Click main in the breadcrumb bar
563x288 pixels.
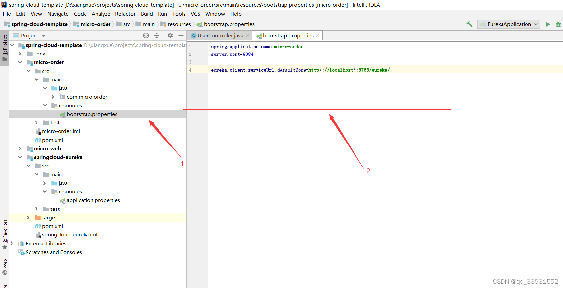pyautogui.click(x=149, y=24)
